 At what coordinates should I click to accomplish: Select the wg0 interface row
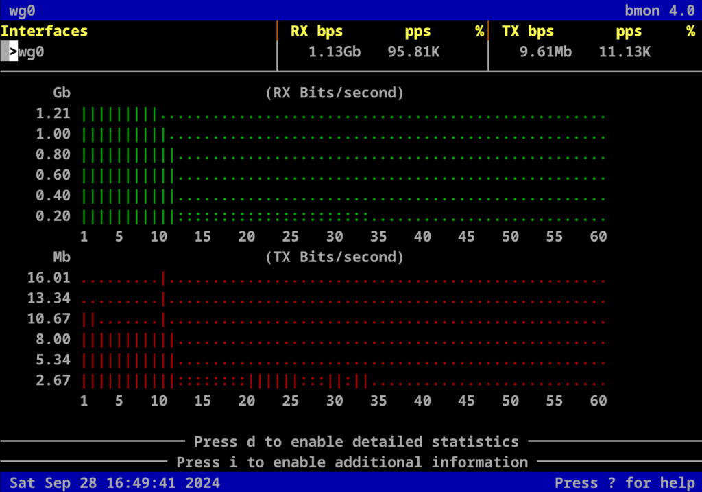click(x=32, y=51)
